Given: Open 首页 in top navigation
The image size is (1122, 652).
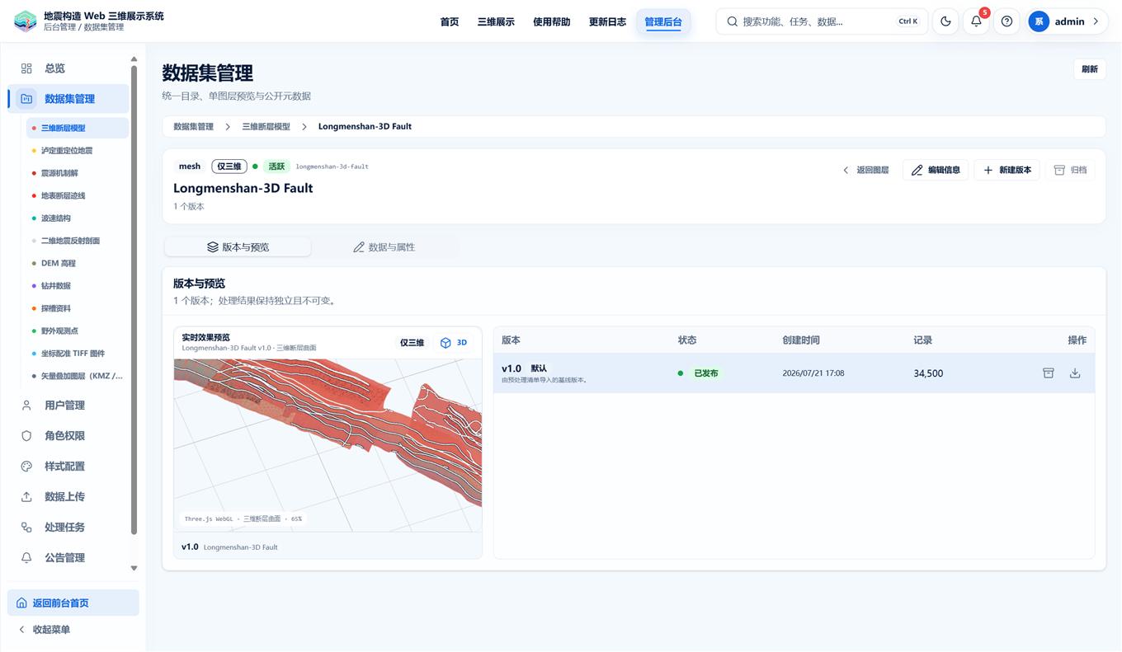Looking at the screenshot, I should click(x=450, y=21).
